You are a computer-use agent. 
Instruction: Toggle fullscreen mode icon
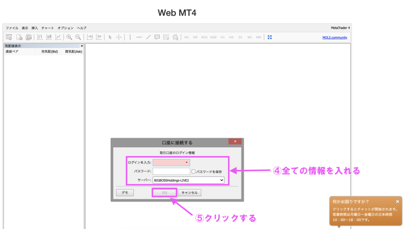point(270,37)
